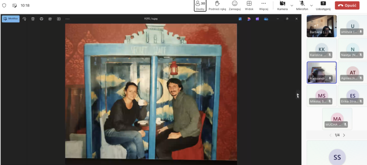Leave the meeting with Opuść

pyautogui.click(x=347, y=5)
